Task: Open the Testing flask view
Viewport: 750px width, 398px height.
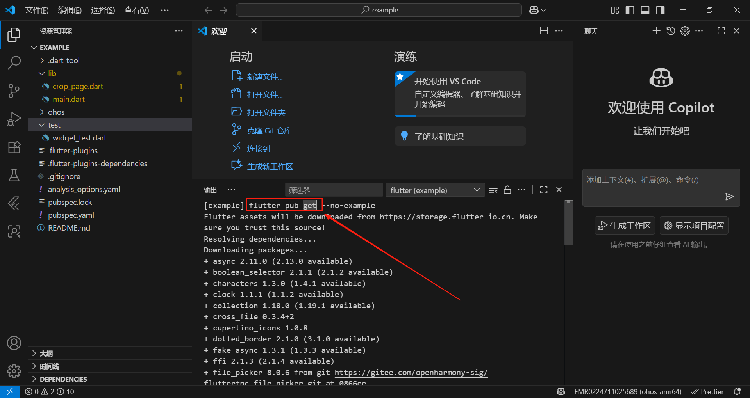Action: click(x=14, y=175)
